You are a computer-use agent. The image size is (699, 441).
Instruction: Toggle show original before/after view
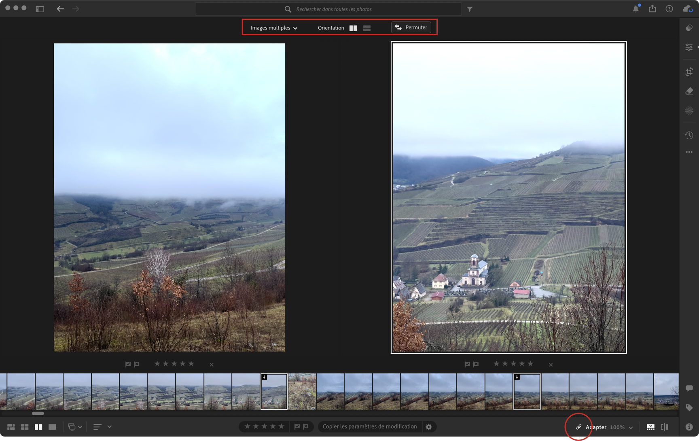(x=665, y=427)
